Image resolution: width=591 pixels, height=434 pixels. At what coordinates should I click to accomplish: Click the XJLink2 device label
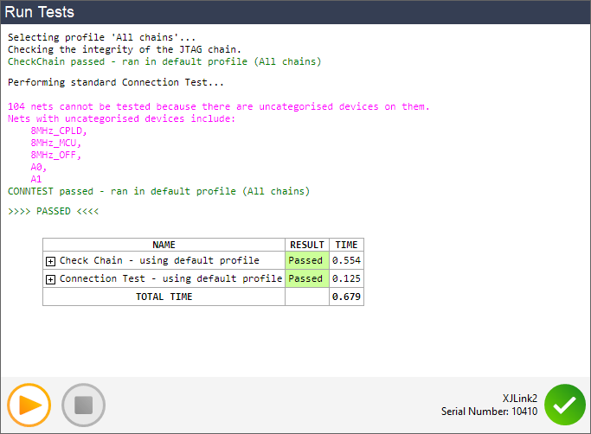[x=519, y=398]
